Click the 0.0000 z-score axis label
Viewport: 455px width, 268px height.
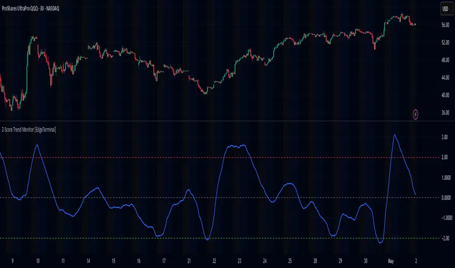point(446,198)
